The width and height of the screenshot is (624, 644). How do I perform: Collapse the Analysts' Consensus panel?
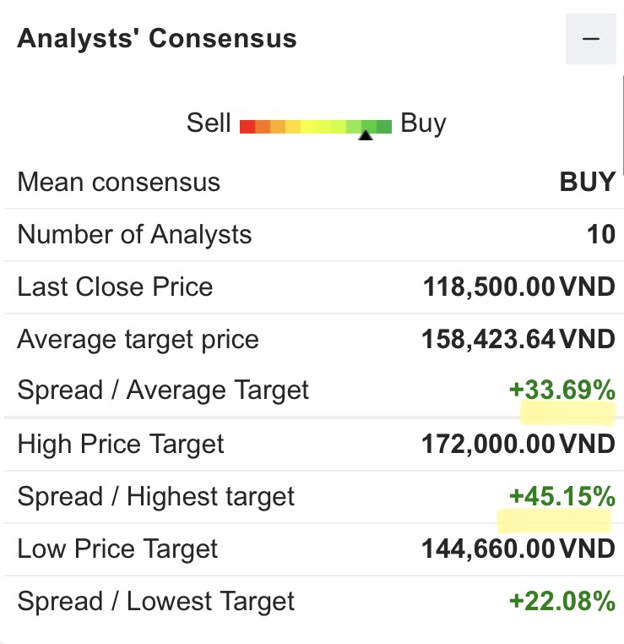tap(591, 39)
